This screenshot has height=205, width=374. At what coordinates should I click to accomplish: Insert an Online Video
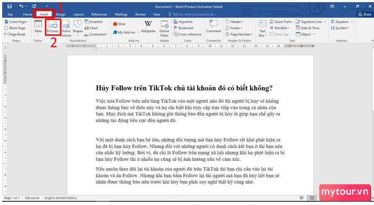pyautogui.click(x=165, y=29)
